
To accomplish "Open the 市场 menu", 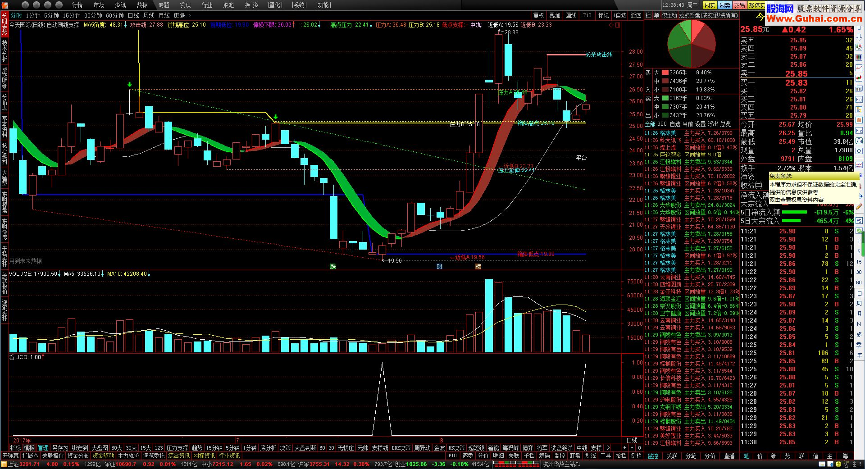I will pos(99,5).
